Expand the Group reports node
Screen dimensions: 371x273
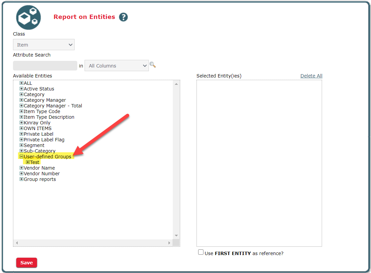22,179
